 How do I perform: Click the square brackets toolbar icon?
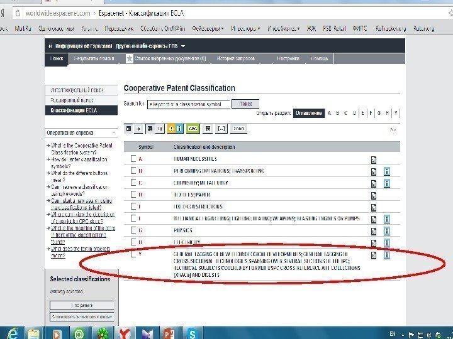[x=221, y=129]
